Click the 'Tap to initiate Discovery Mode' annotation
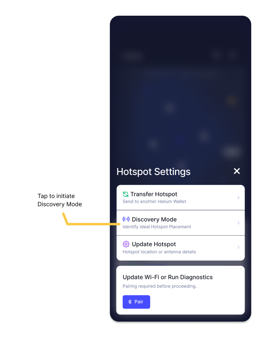The height and width of the screenshot is (338, 272). pyautogui.click(x=60, y=200)
